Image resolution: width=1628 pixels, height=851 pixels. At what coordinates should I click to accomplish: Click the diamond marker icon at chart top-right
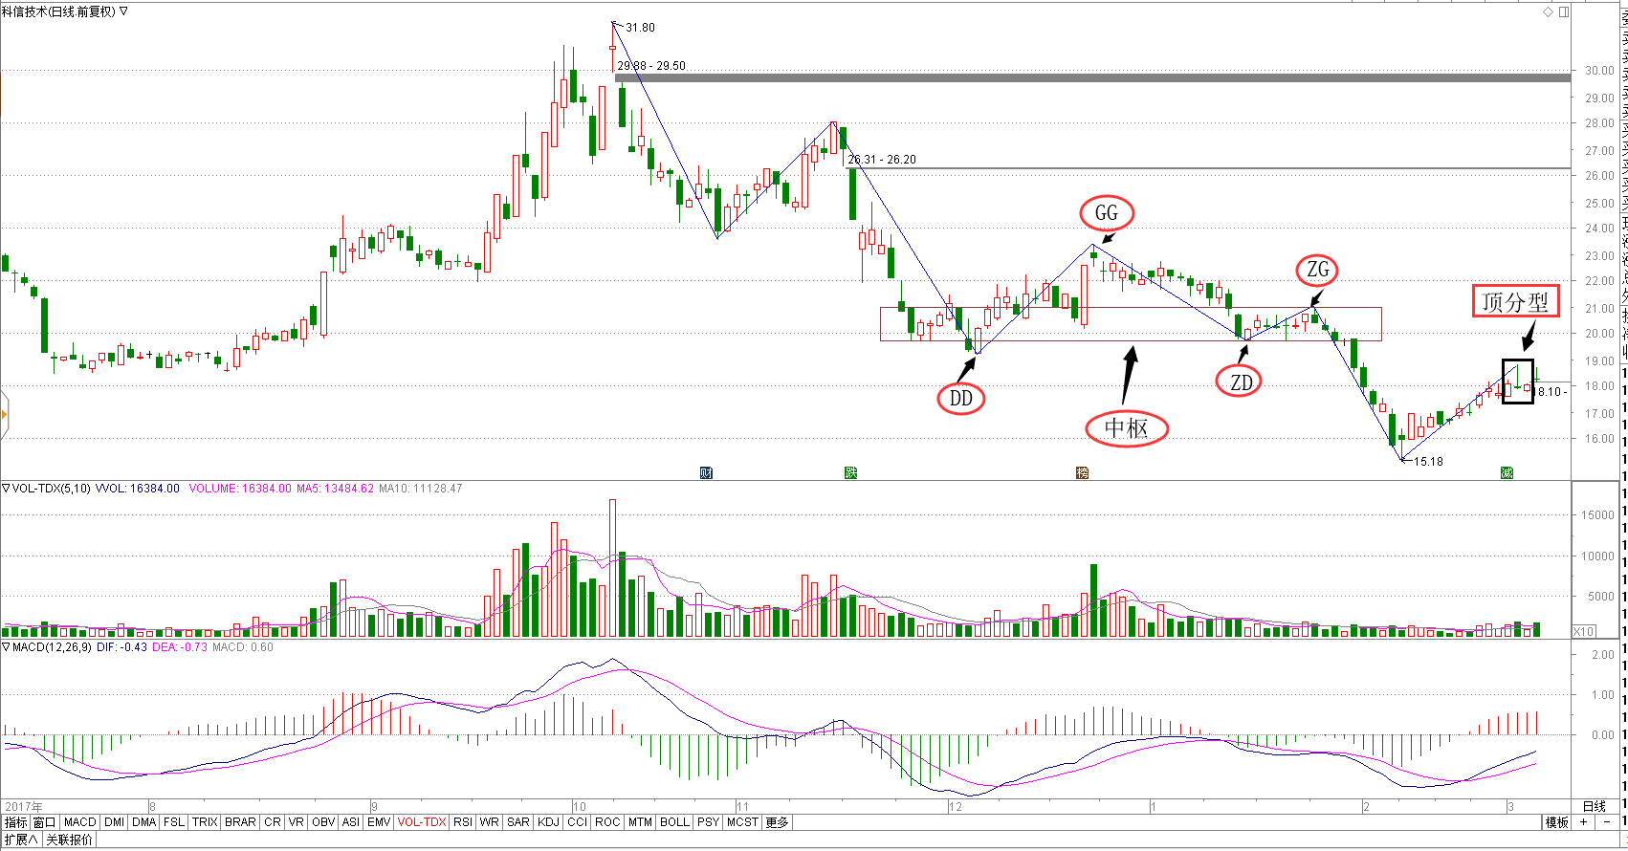pos(1549,11)
